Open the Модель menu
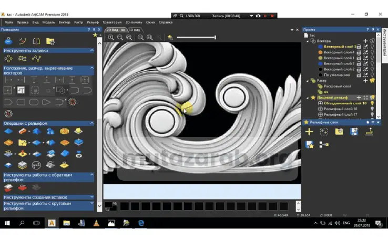 48,22
